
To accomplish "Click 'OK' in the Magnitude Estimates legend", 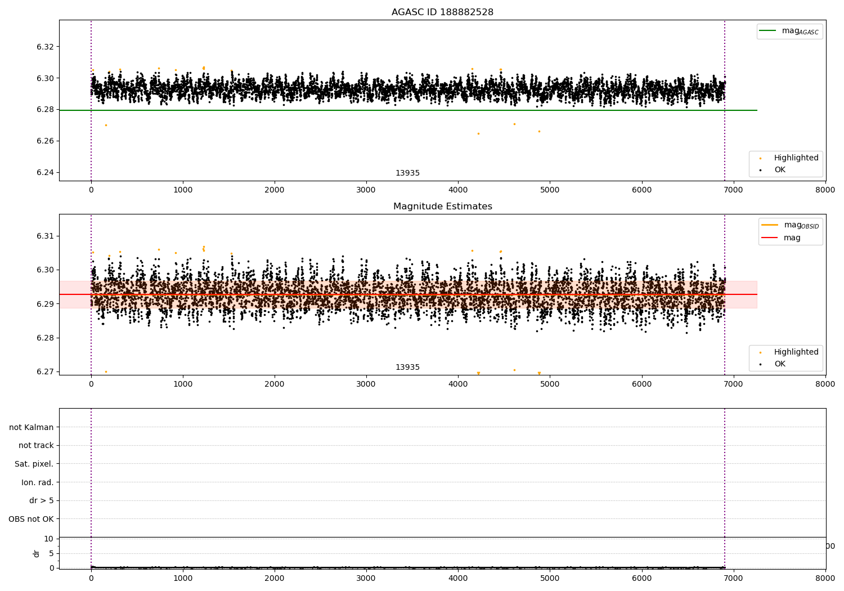I will (x=779, y=364).
